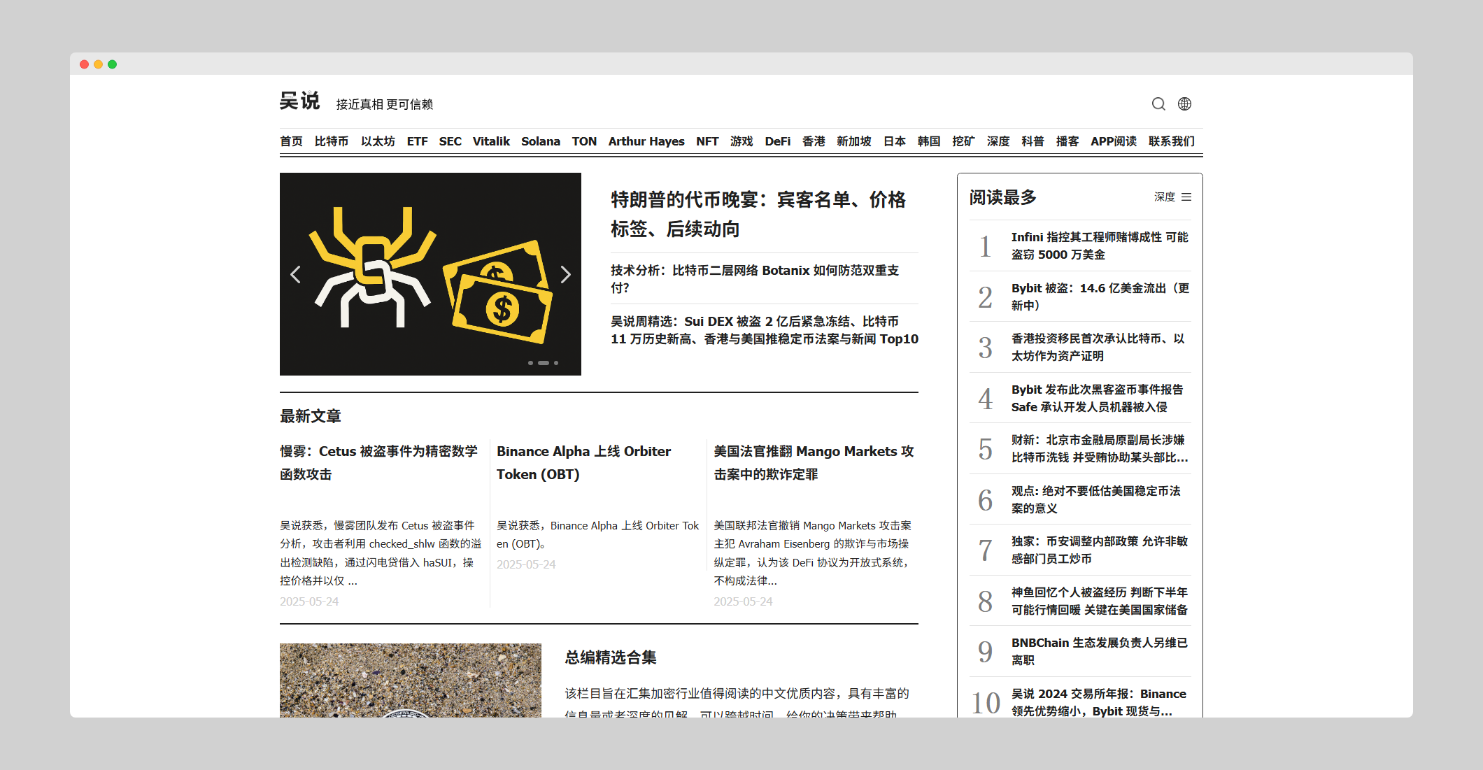Open the NFT category tab

pos(707,141)
